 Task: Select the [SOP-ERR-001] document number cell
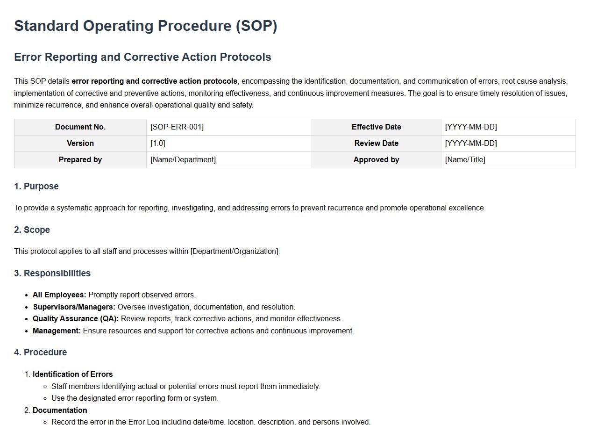pos(177,127)
